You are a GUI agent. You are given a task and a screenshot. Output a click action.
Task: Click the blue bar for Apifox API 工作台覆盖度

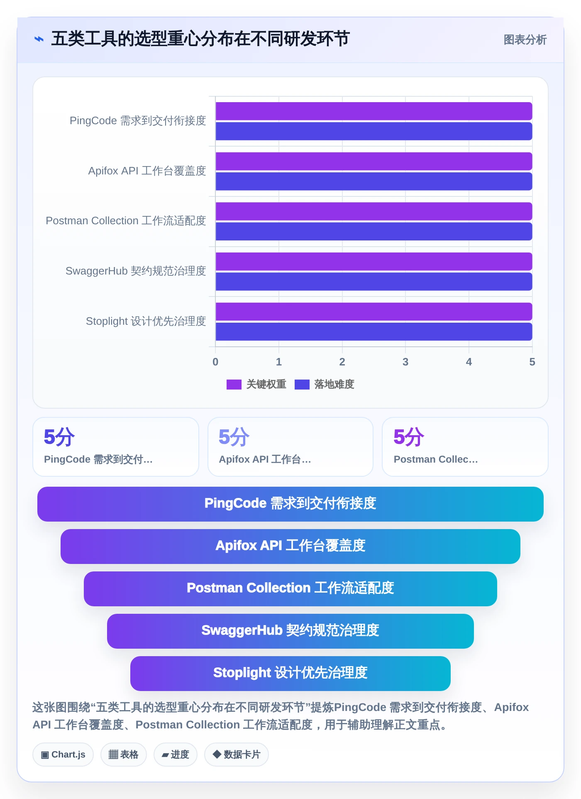coord(373,181)
